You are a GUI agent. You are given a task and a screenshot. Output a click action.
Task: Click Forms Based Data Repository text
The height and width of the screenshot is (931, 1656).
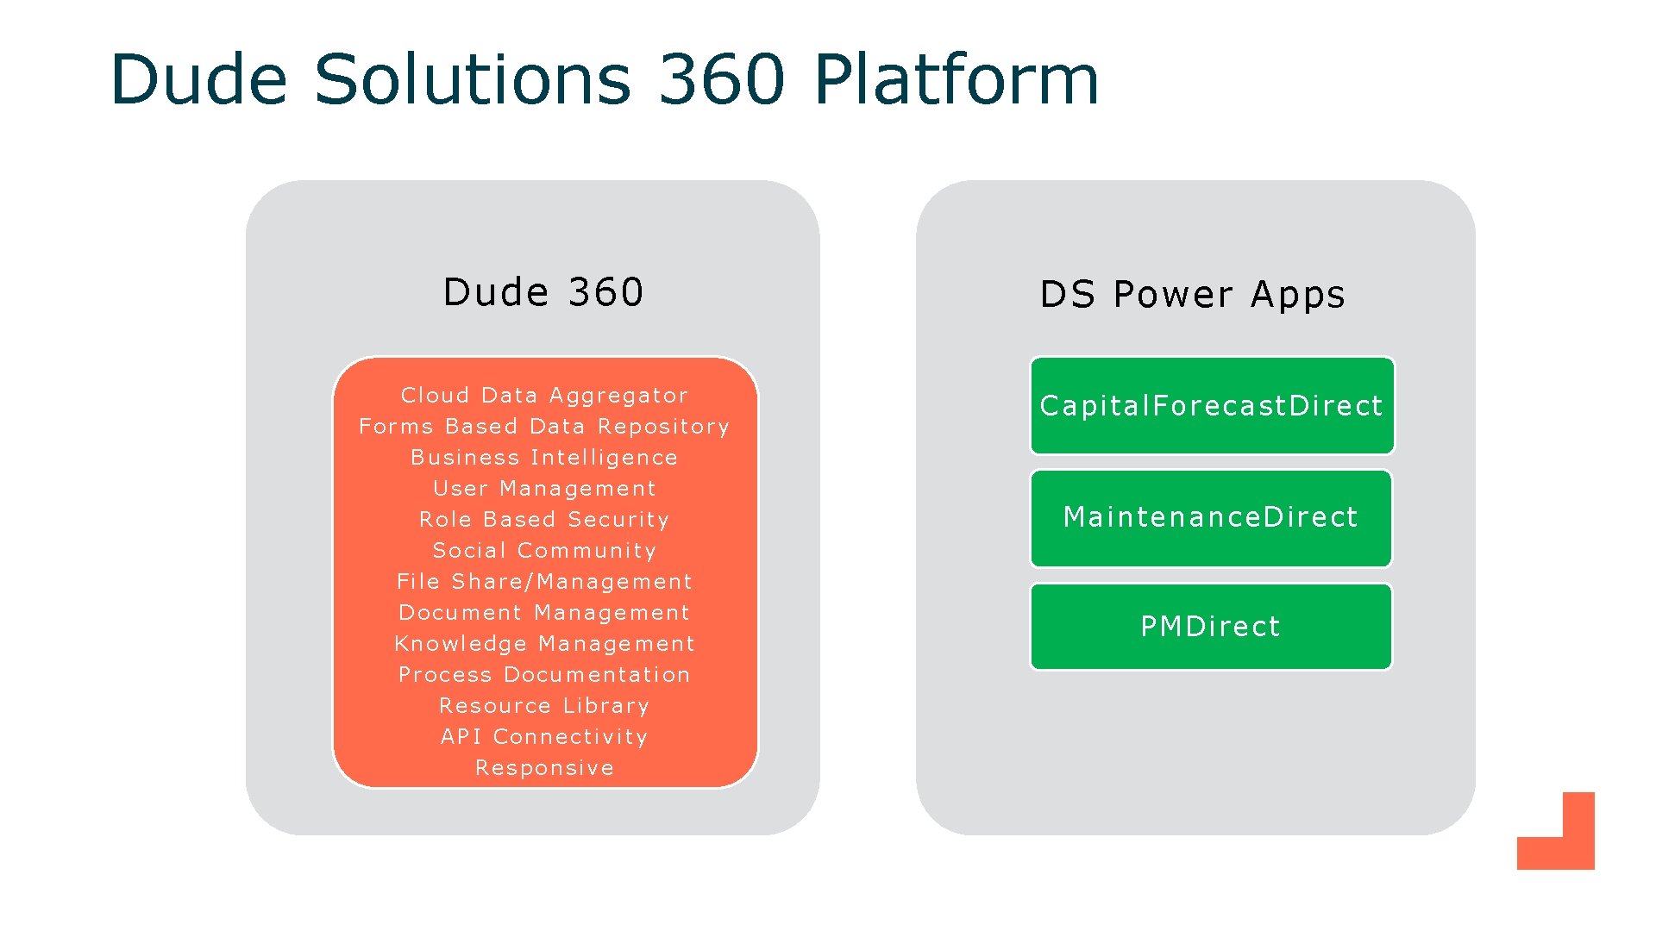coord(544,427)
